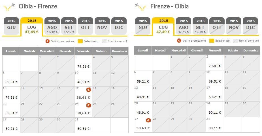Choose 24 July 90,11 € Firenze-Olbia fare

click(x=215, y=109)
